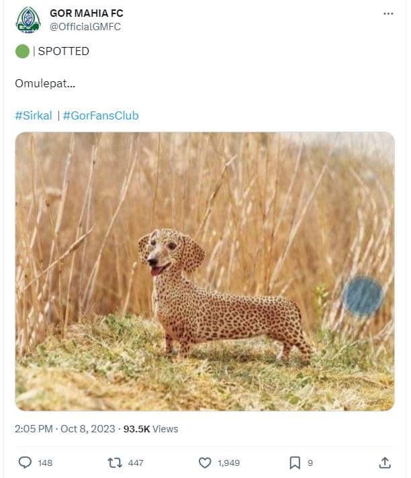Open the Gor Mahia FC profile avatar
The height and width of the screenshot is (478, 411).
coord(28,19)
